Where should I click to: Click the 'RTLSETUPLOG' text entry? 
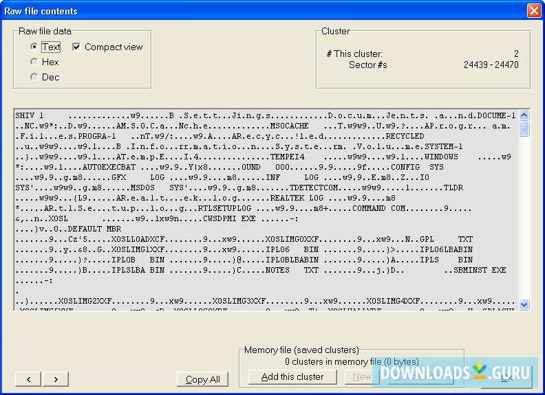pos(224,208)
